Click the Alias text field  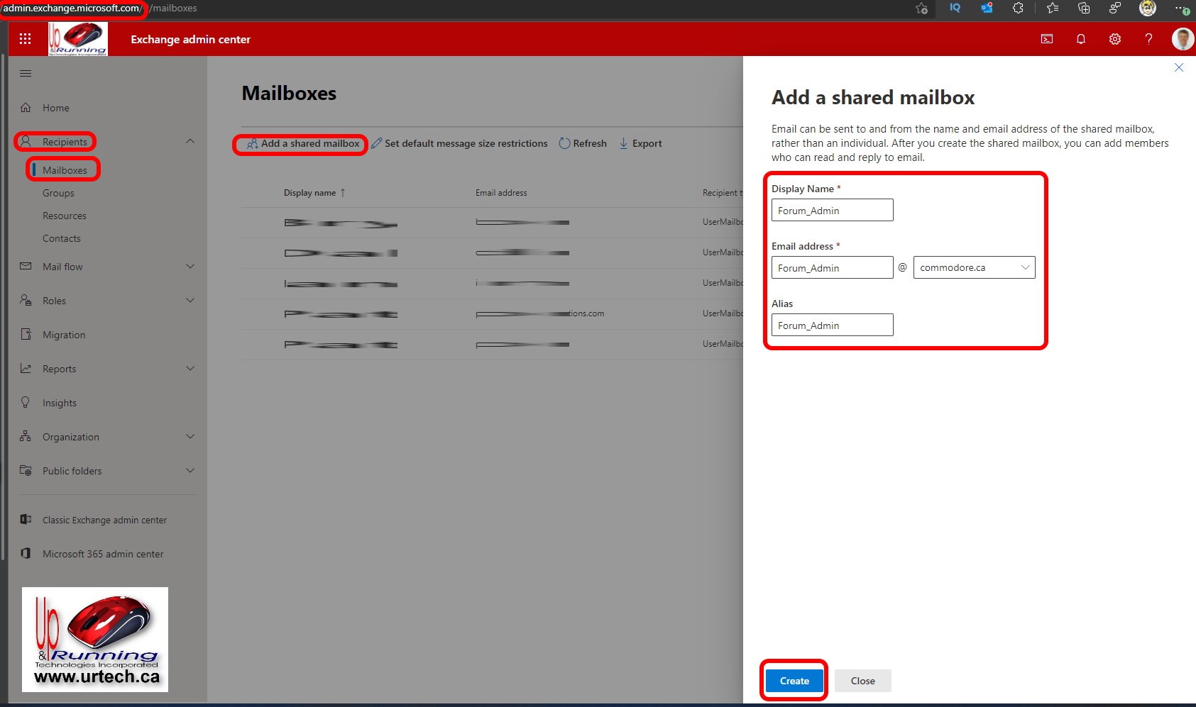pyautogui.click(x=832, y=325)
